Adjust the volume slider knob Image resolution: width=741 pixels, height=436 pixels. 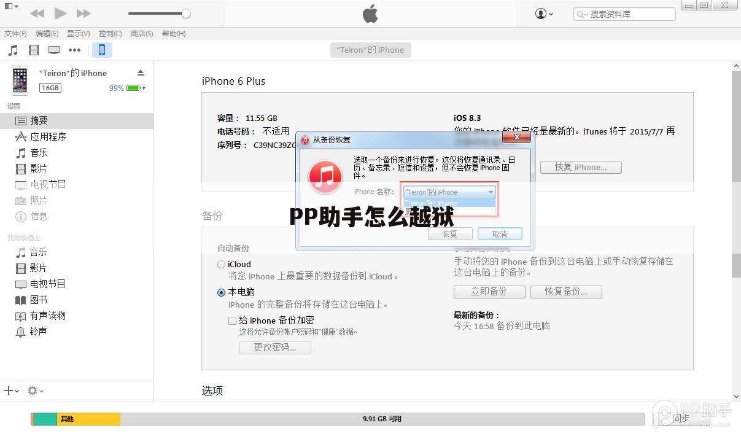[186, 14]
